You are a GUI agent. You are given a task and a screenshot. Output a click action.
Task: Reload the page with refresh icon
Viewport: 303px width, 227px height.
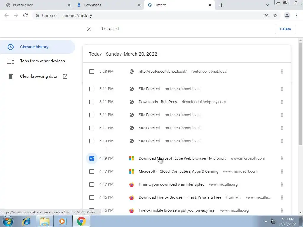point(25,15)
